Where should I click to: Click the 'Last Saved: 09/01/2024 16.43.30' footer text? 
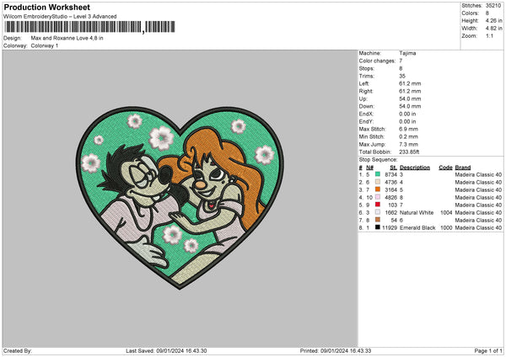click(x=166, y=351)
